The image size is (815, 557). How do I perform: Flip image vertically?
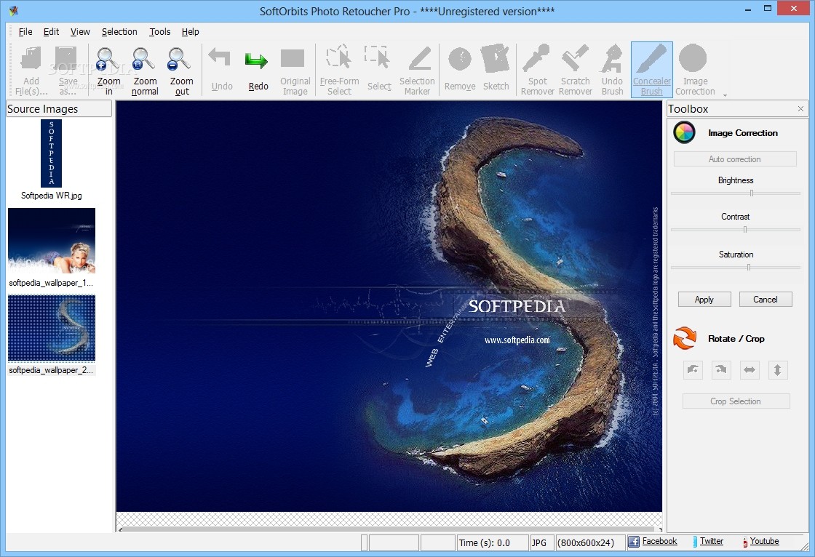(x=778, y=369)
